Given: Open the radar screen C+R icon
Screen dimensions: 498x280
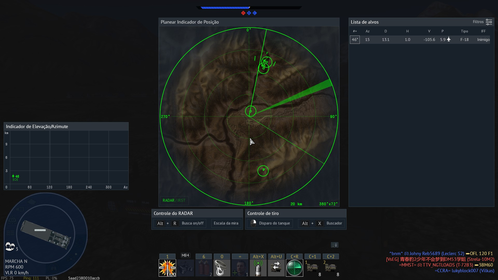Looking at the screenshot, I should pyautogui.click(x=294, y=268).
